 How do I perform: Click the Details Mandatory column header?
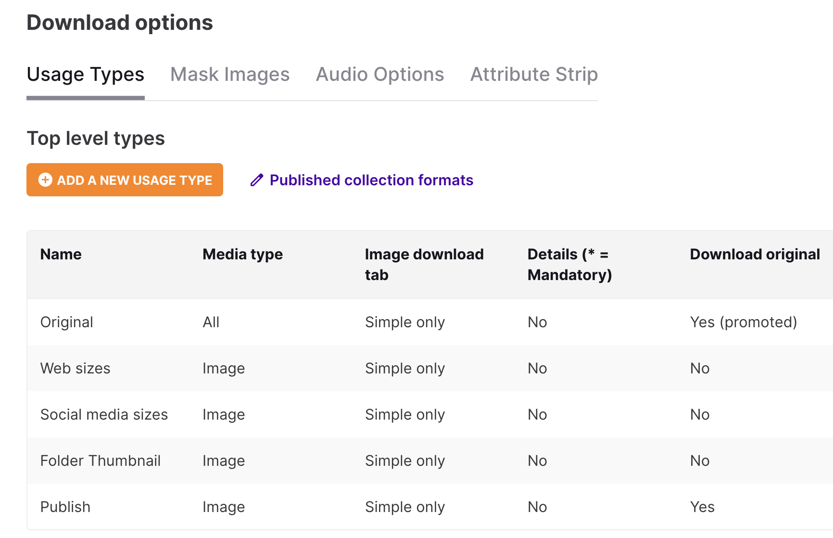tap(569, 264)
